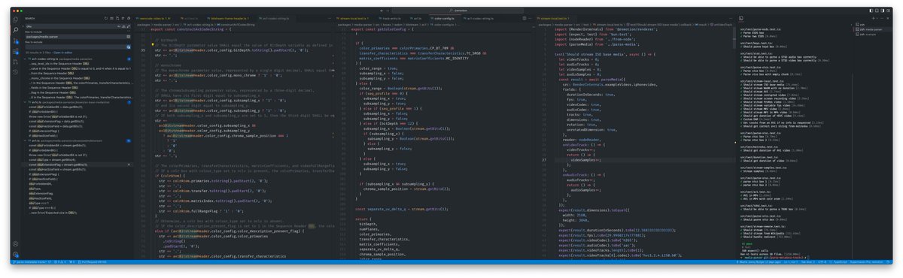903x278 pixels.
Task: Open the Accounts icon in activity bar
Action: (15, 244)
